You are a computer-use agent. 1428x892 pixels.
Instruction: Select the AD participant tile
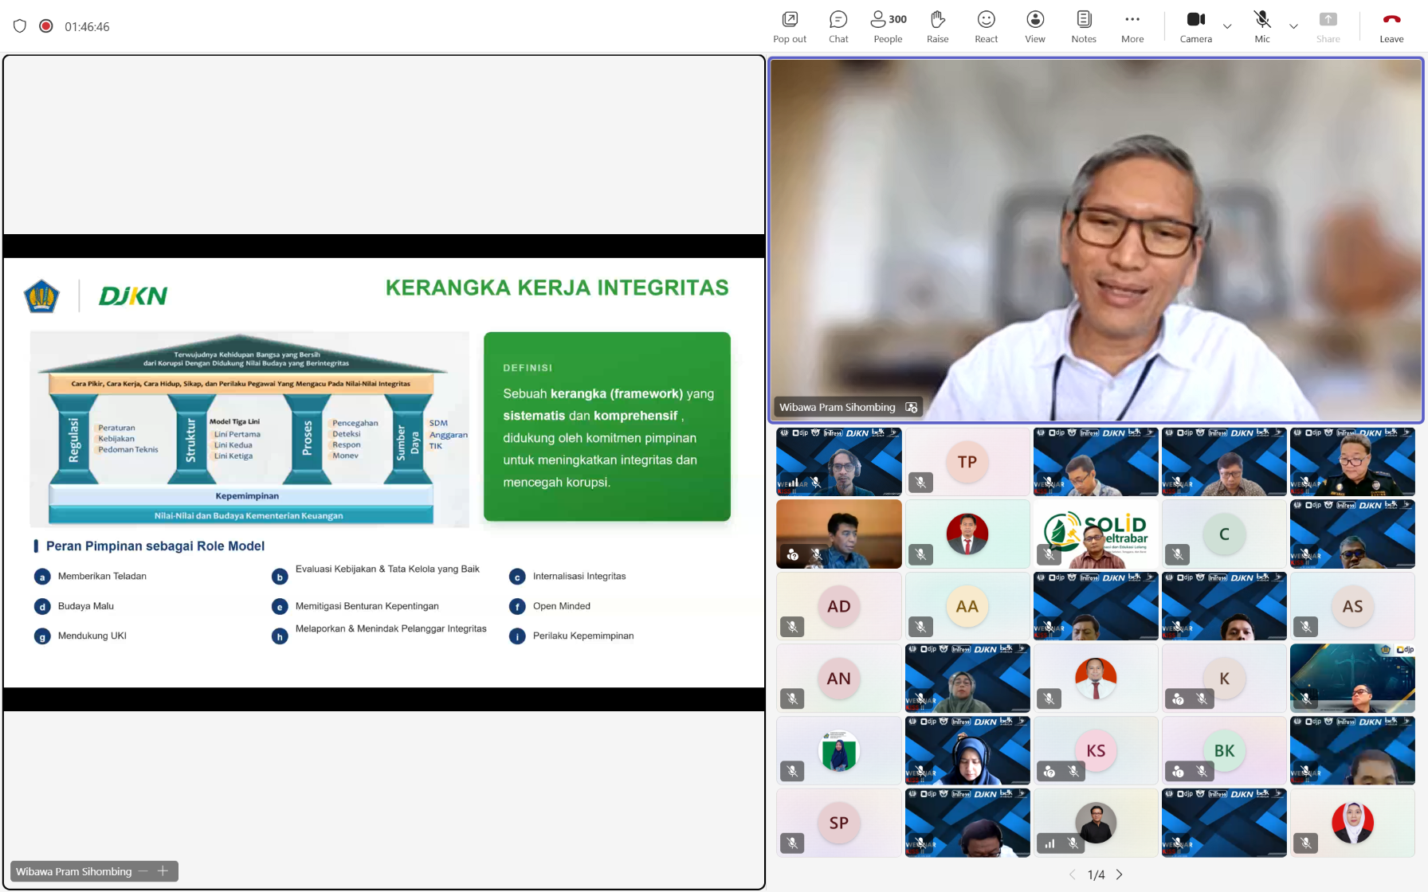coord(839,606)
